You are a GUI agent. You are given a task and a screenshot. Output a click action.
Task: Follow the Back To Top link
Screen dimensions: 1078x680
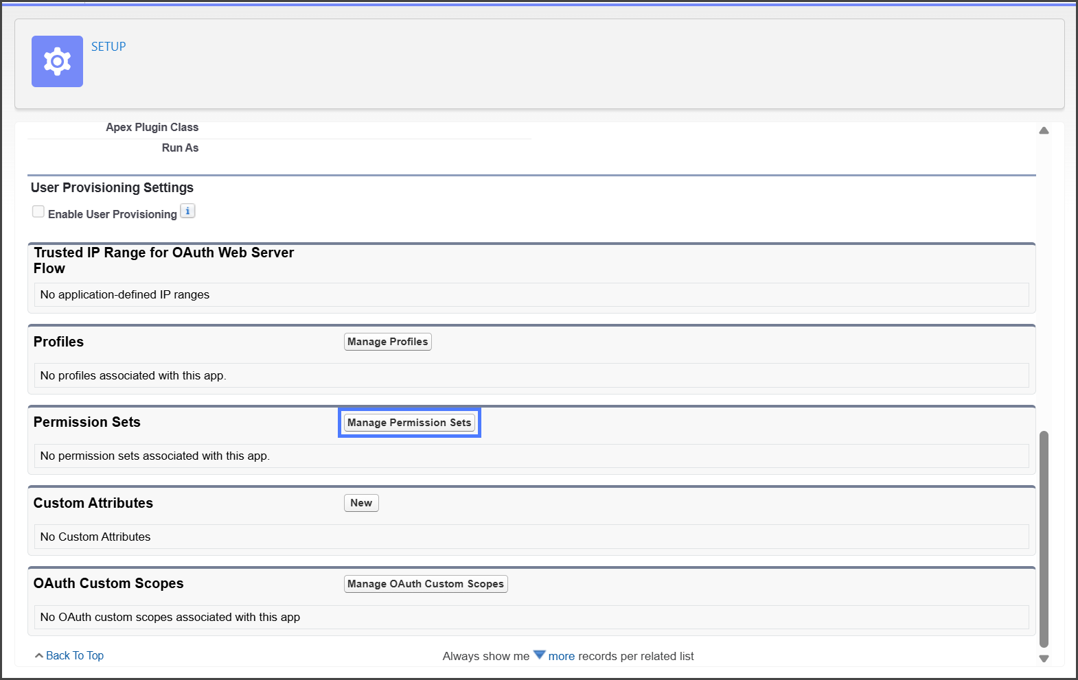75,656
